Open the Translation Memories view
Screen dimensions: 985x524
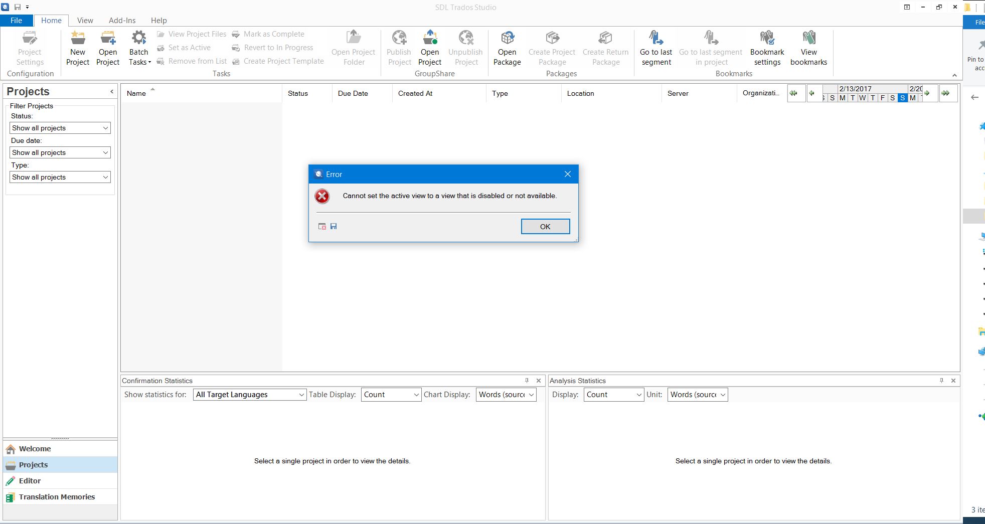tap(60, 497)
